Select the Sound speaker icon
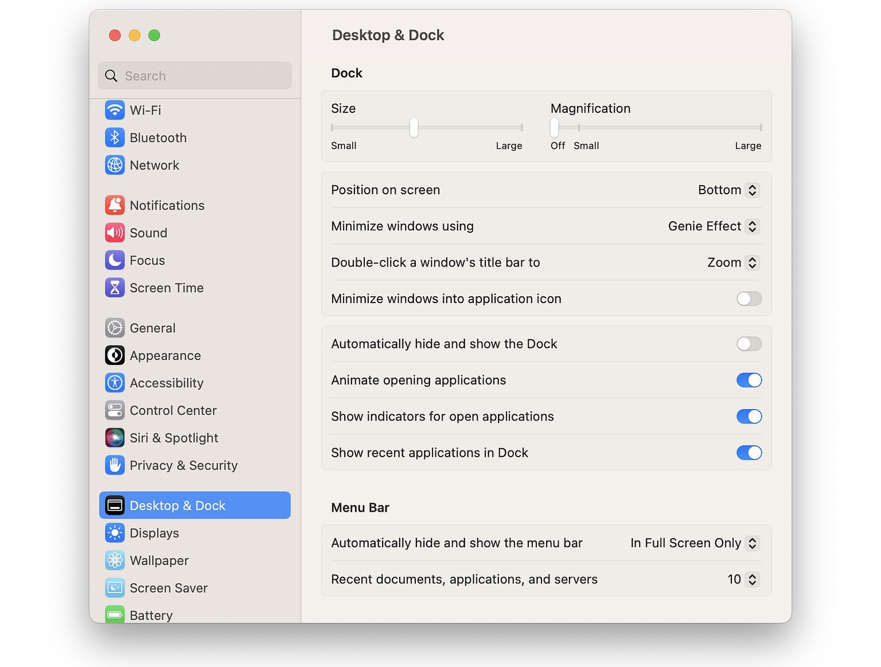The width and height of the screenshot is (881, 667). 115,233
